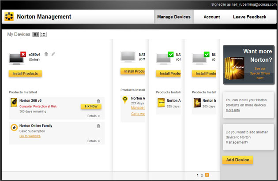Switch My Devices to grid view
This screenshot has height=181, width=278.
click(43, 34)
